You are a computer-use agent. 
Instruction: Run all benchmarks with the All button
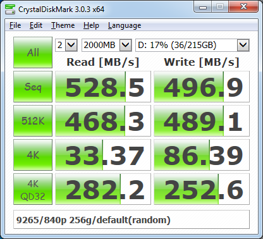tap(33, 52)
